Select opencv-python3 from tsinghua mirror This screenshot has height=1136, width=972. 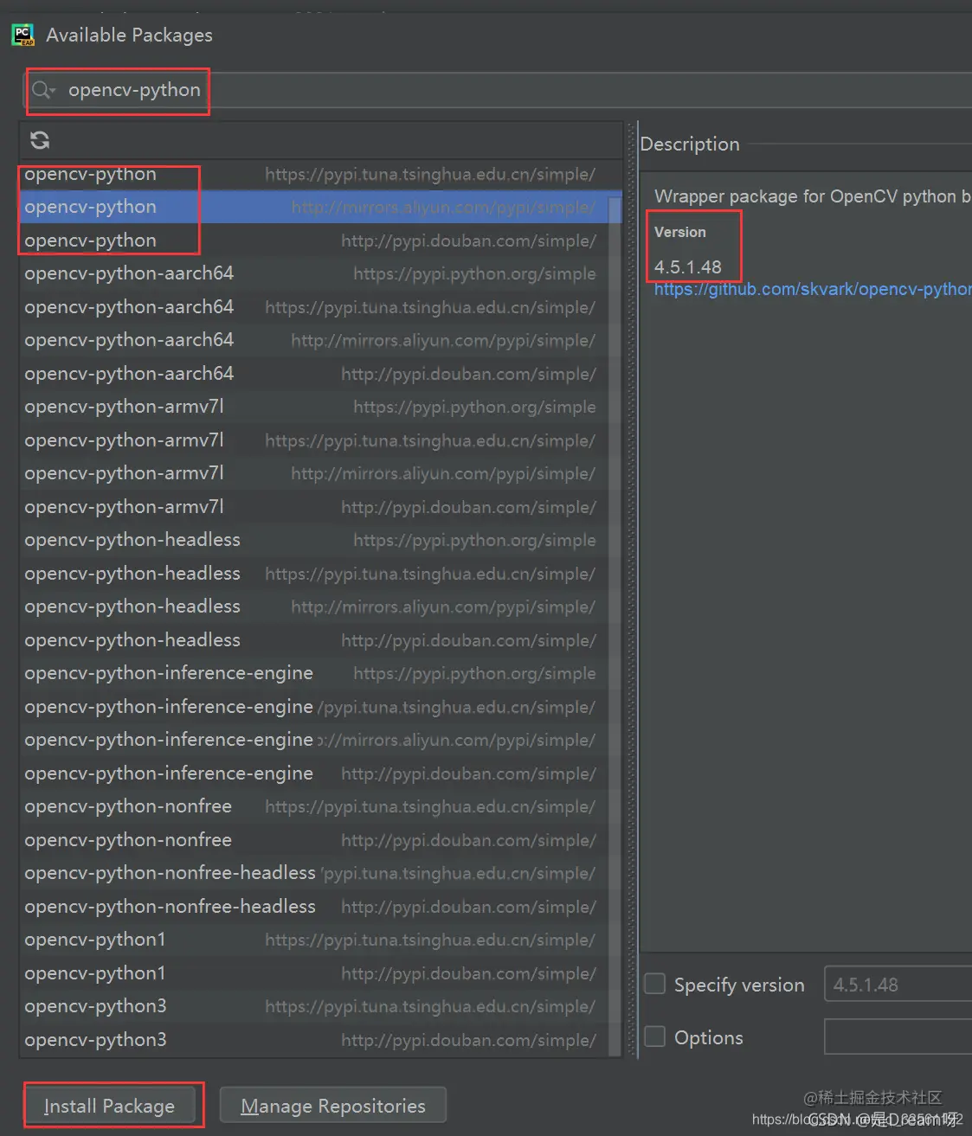click(x=313, y=1006)
